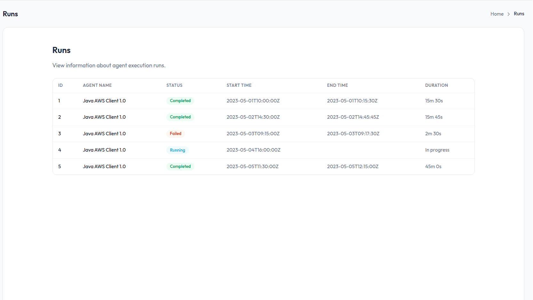The image size is (533, 300).
Task: Click the In progress duration text
Action: tap(437, 150)
